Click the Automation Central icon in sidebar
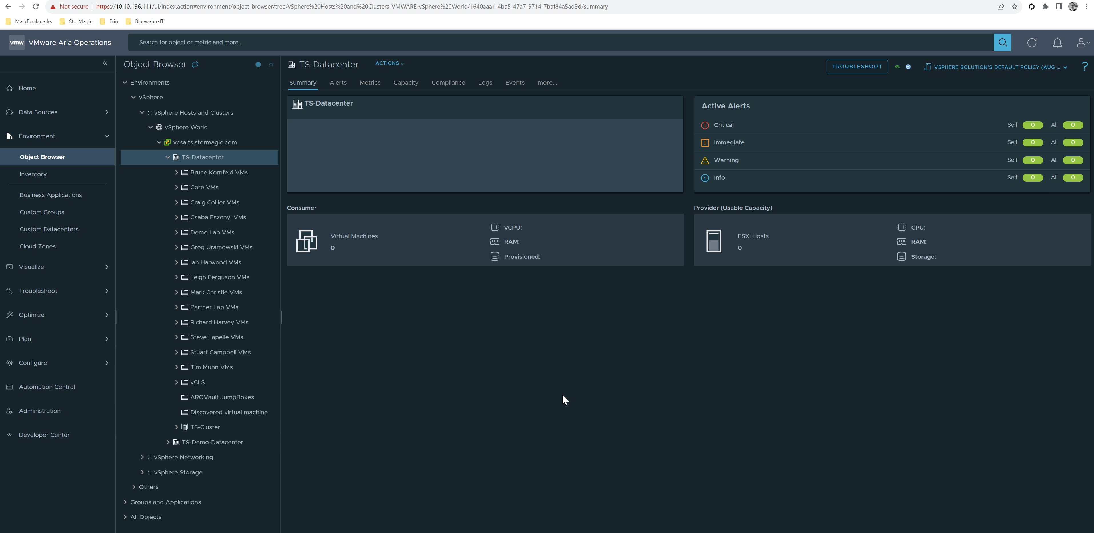This screenshot has height=533, width=1094. pos(9,387)
